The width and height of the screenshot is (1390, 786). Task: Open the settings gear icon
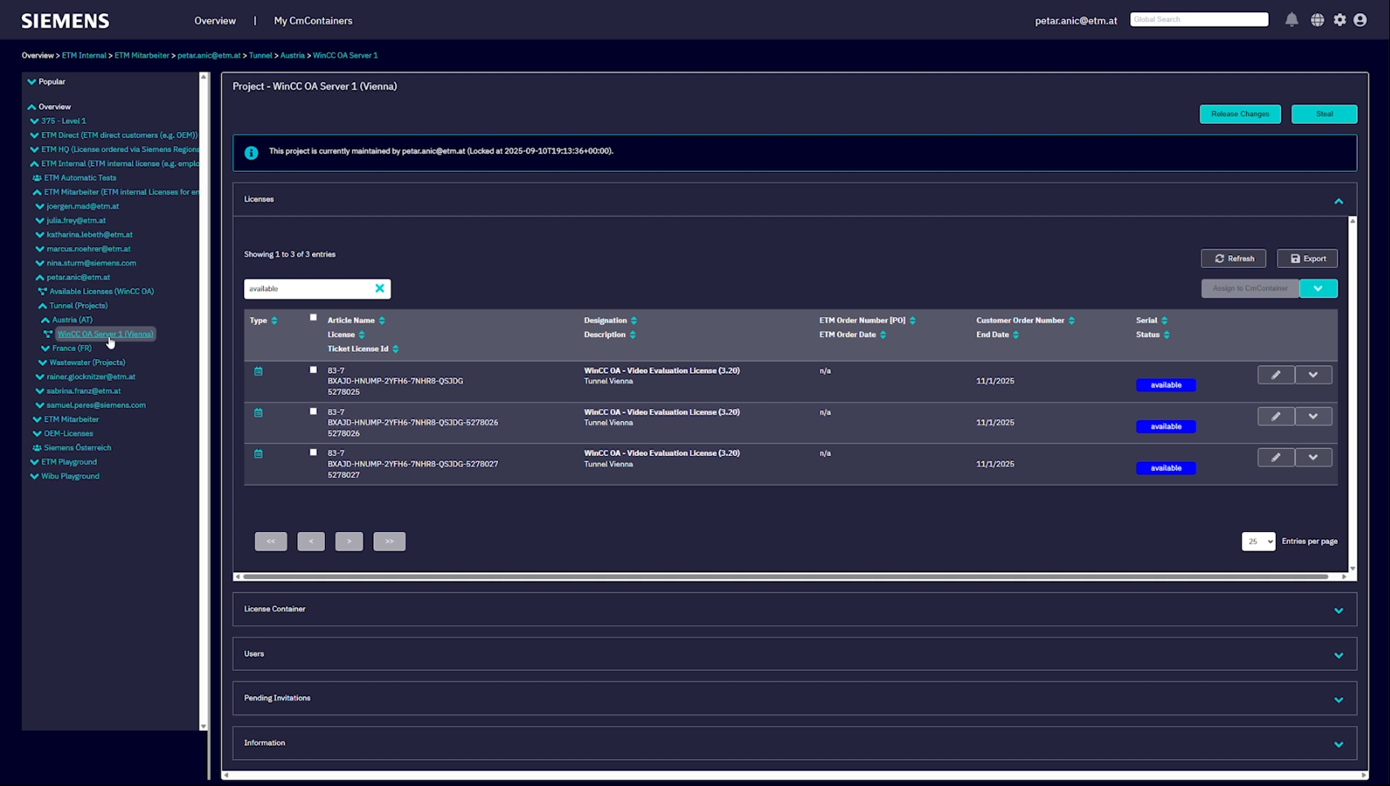[1340, 20]
